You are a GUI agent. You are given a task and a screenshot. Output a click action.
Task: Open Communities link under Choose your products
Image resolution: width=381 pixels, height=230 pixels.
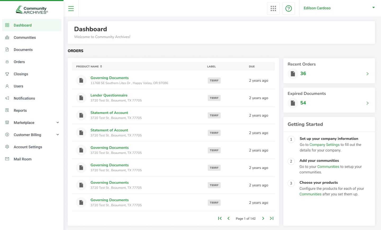point(310,194)
